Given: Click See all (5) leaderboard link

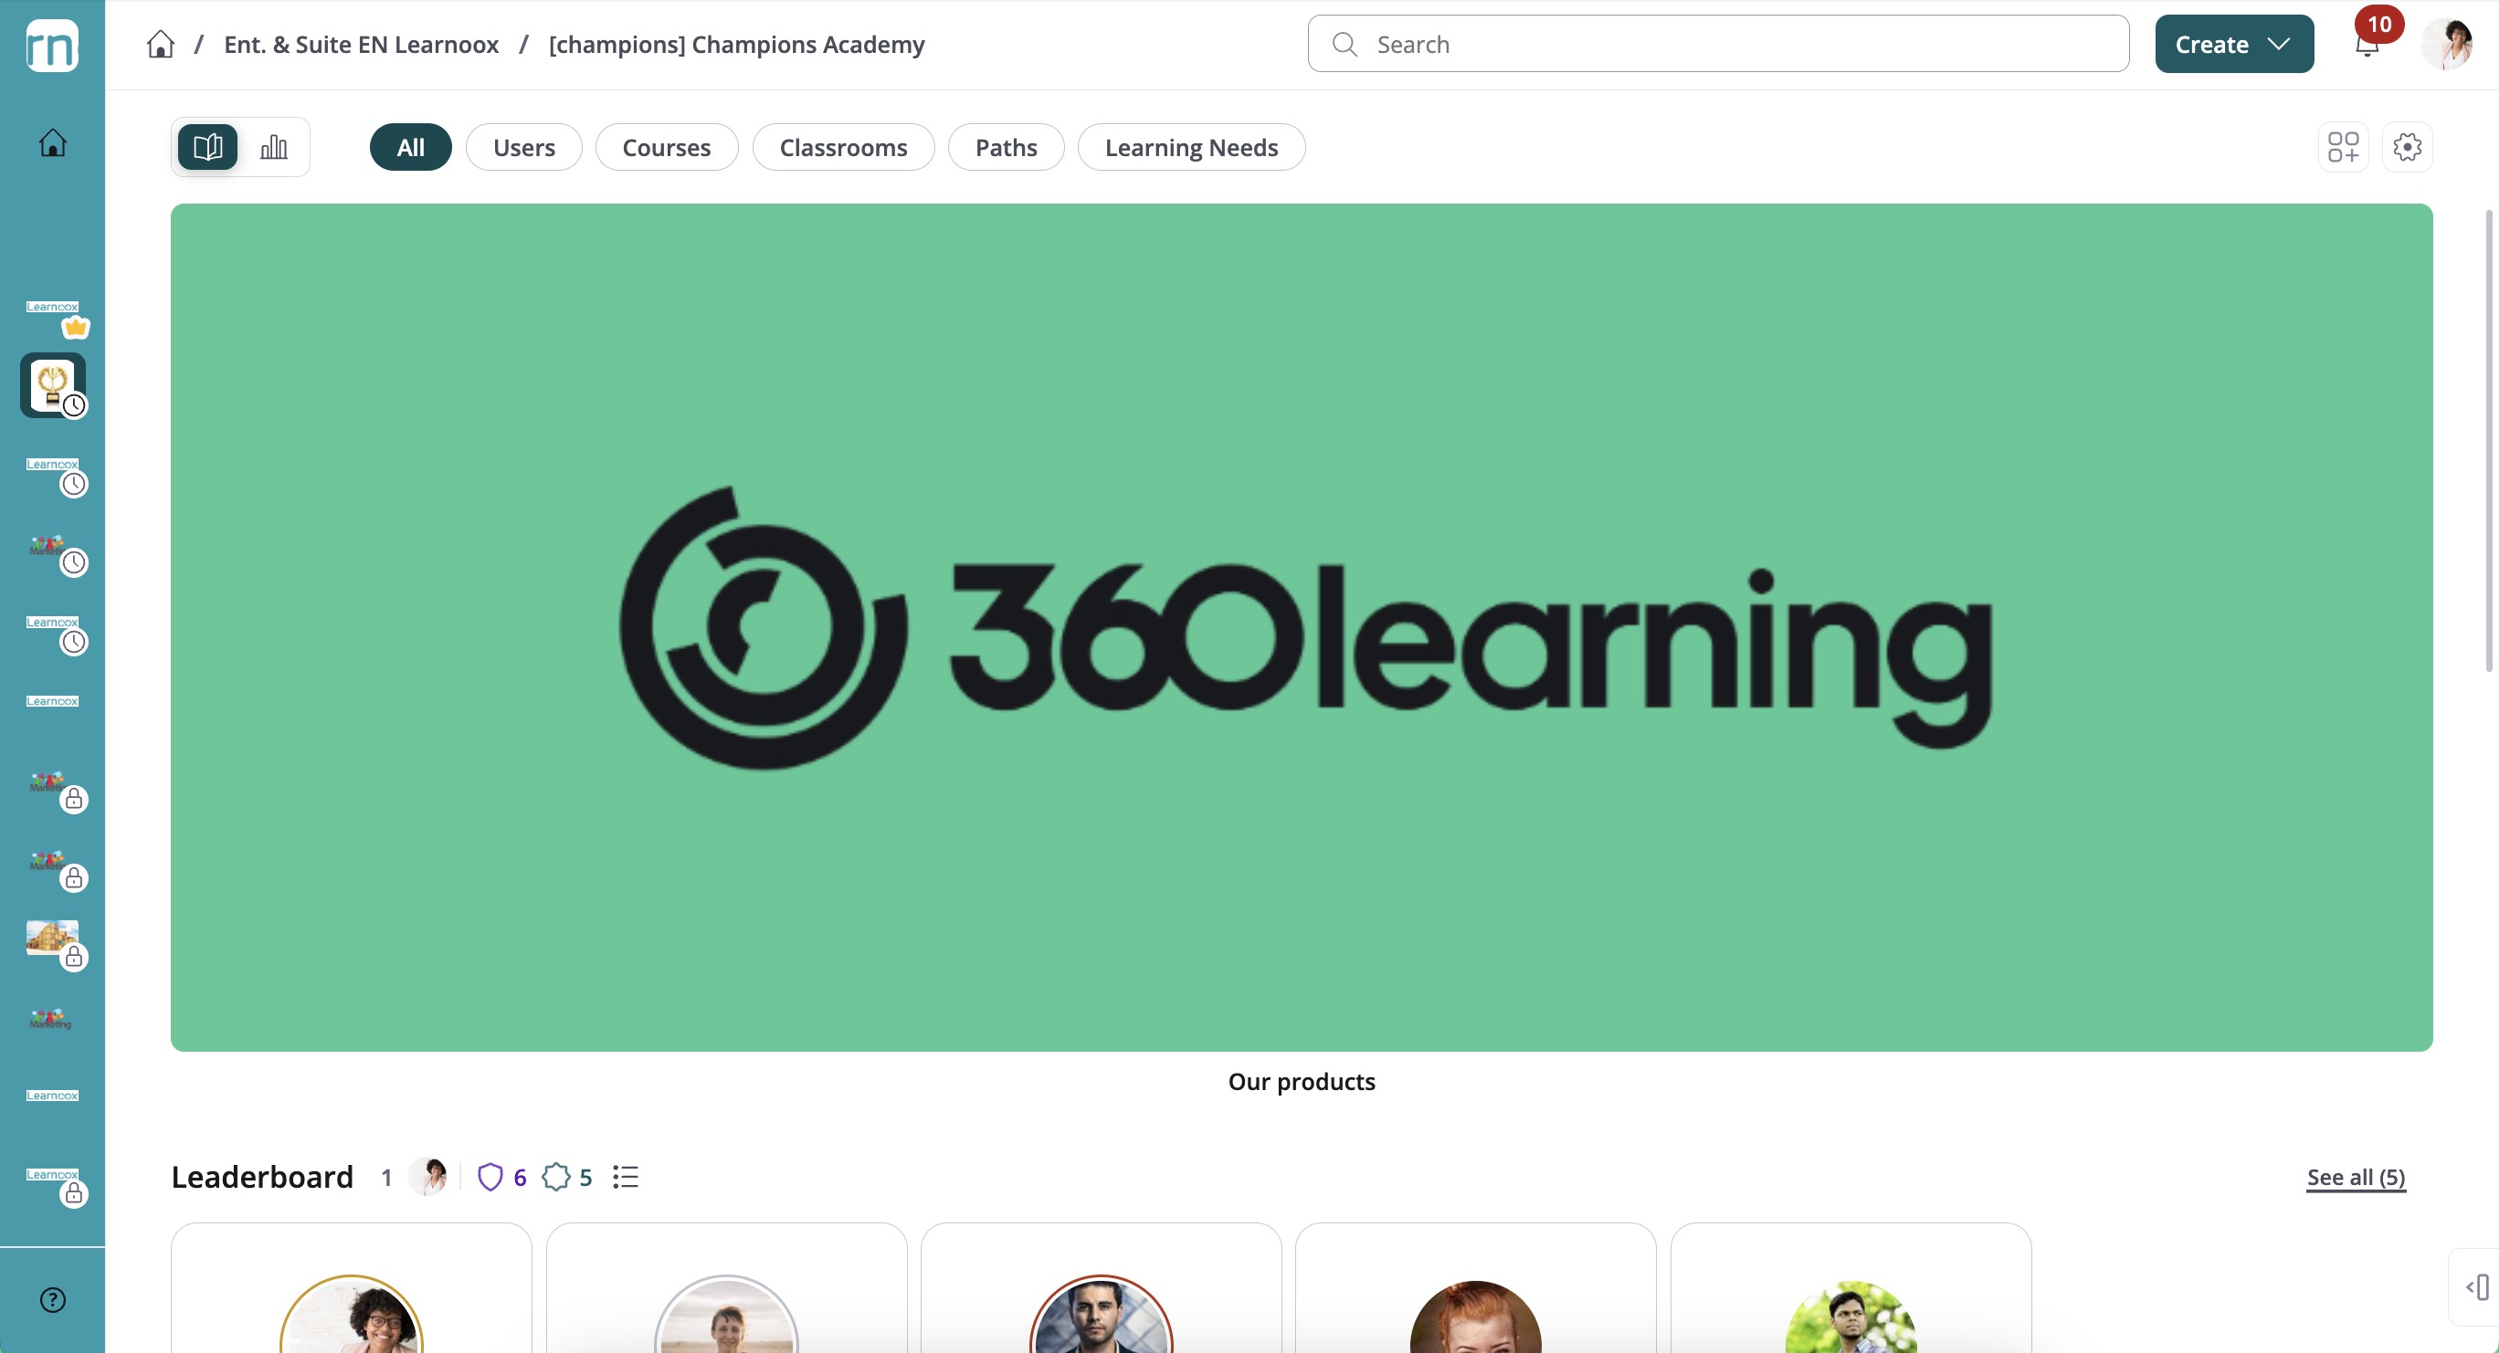Looking at the screenshot, I should (x=2356, y=1177).
